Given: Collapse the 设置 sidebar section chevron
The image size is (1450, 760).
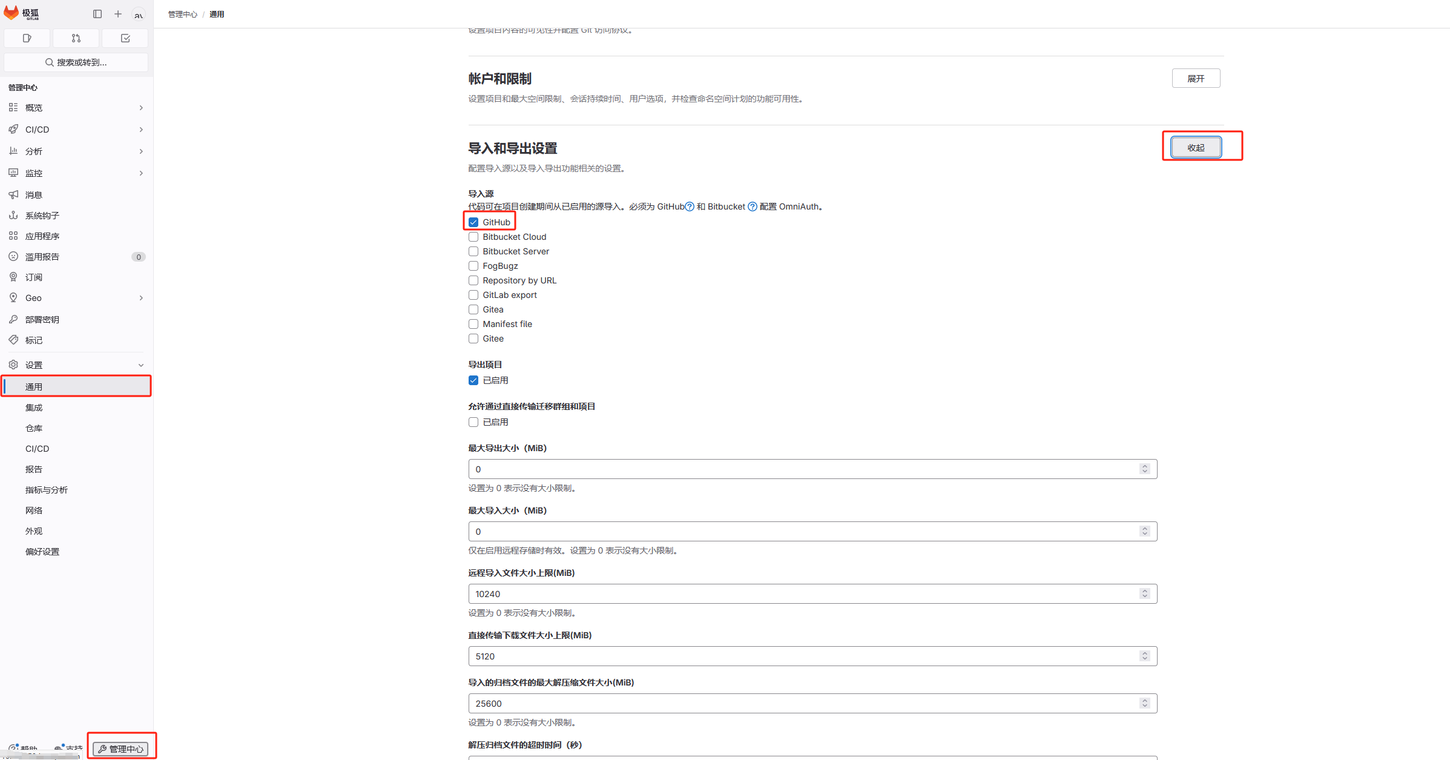Looking at the screenshot, I should (141, 365).
